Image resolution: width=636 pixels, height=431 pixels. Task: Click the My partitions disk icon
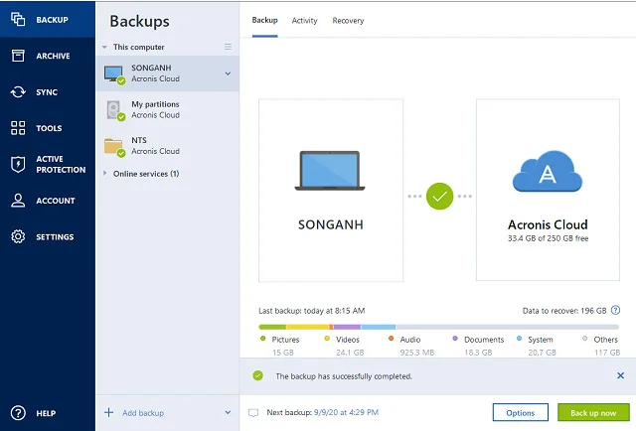(x=115, y=110)
